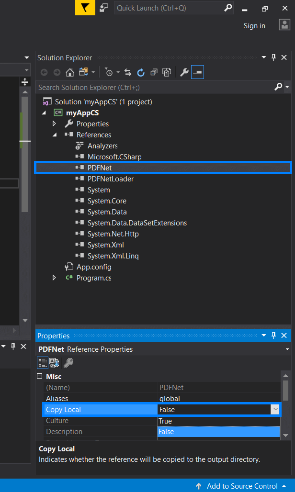Viewport: 295px width, 492px height.
Task: Select Description property row
Action: point(100,432)
